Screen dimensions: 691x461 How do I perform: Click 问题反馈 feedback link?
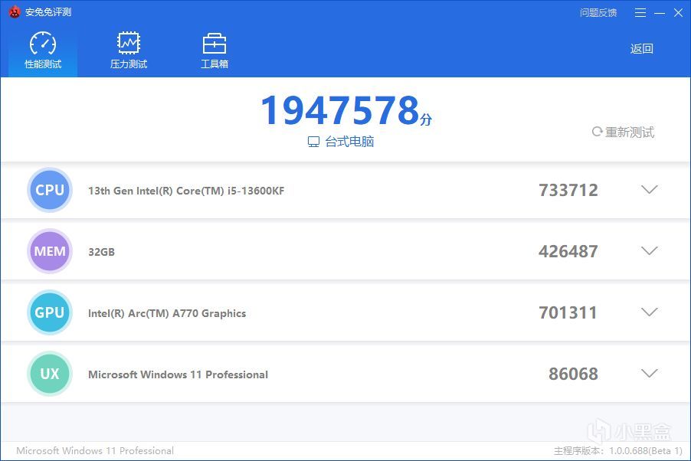tap(598, 13)
